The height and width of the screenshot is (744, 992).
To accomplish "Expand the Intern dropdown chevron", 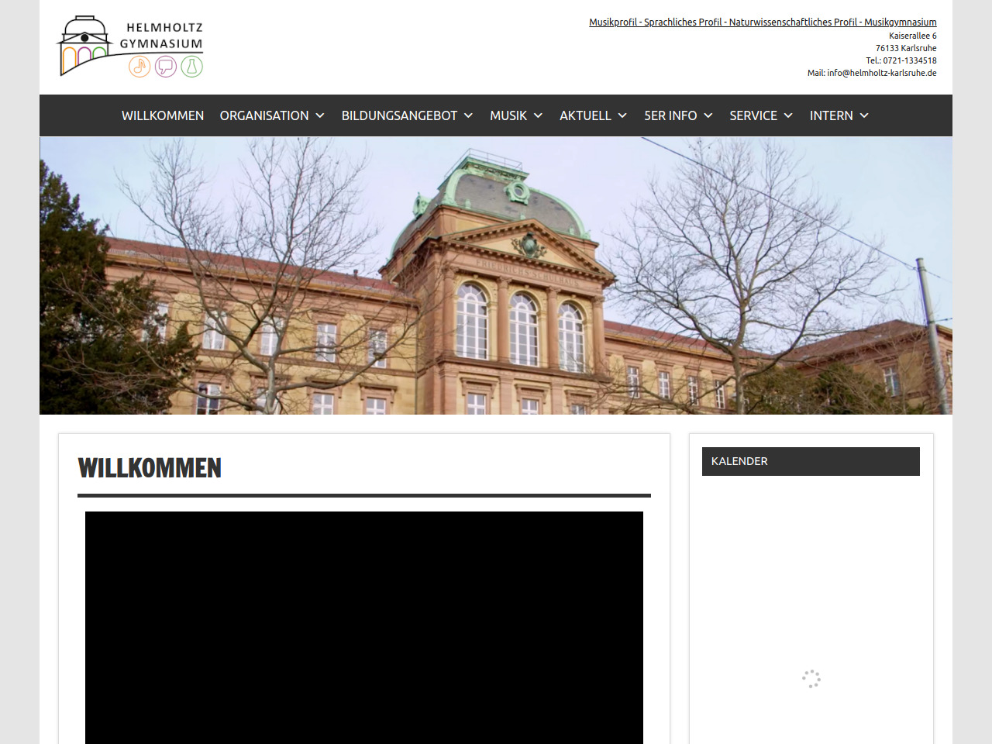I will 864,115.
